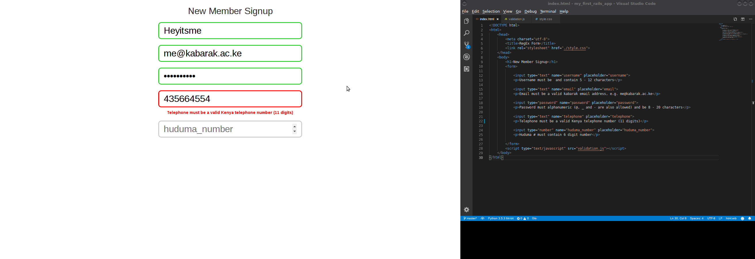The height and width of the screenshot is (259, 755).
Task: Click the username field containing Heyitsme
Action: [230, 31]
